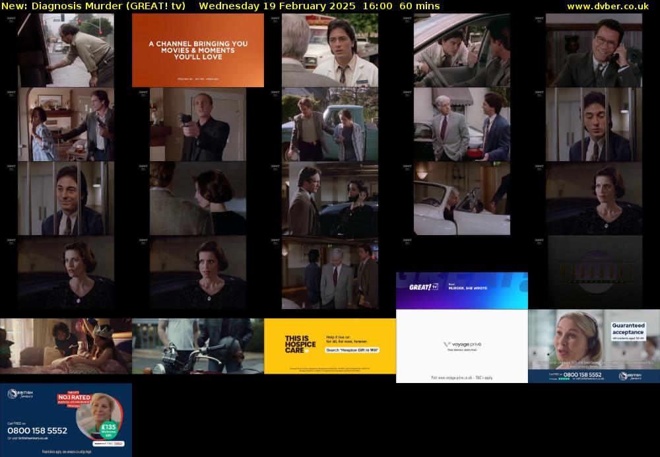Open thumbnail of young doctor near ambulance
The height and width of the screenshot is (457, 660).
(330, 50)
